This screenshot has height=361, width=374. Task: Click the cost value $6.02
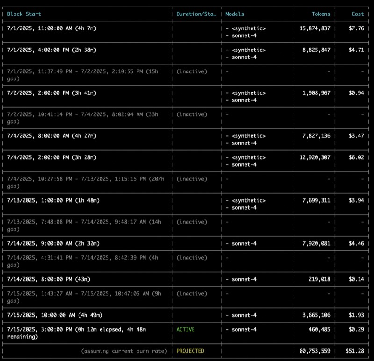[x=356, y=157]
